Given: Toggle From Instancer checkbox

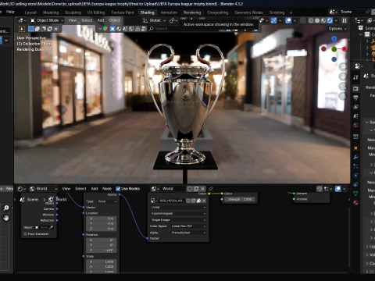Looking at the screenshot, I should coord(25,234).
